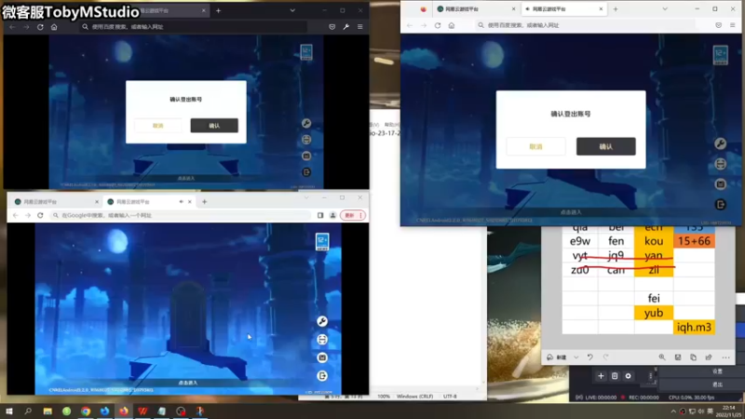Click 确认 in dark Firefox logout dialog
This screenshot has width=745, height=419.
tap(214, 126)
